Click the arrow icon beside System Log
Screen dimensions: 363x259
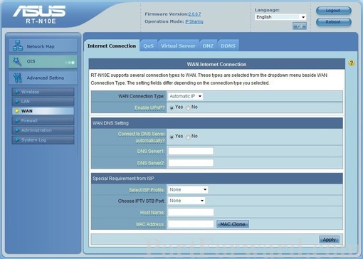click(17, 139)
